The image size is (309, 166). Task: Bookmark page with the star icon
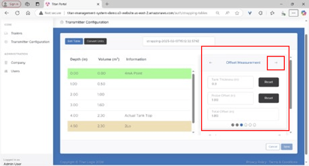point(237,13)
